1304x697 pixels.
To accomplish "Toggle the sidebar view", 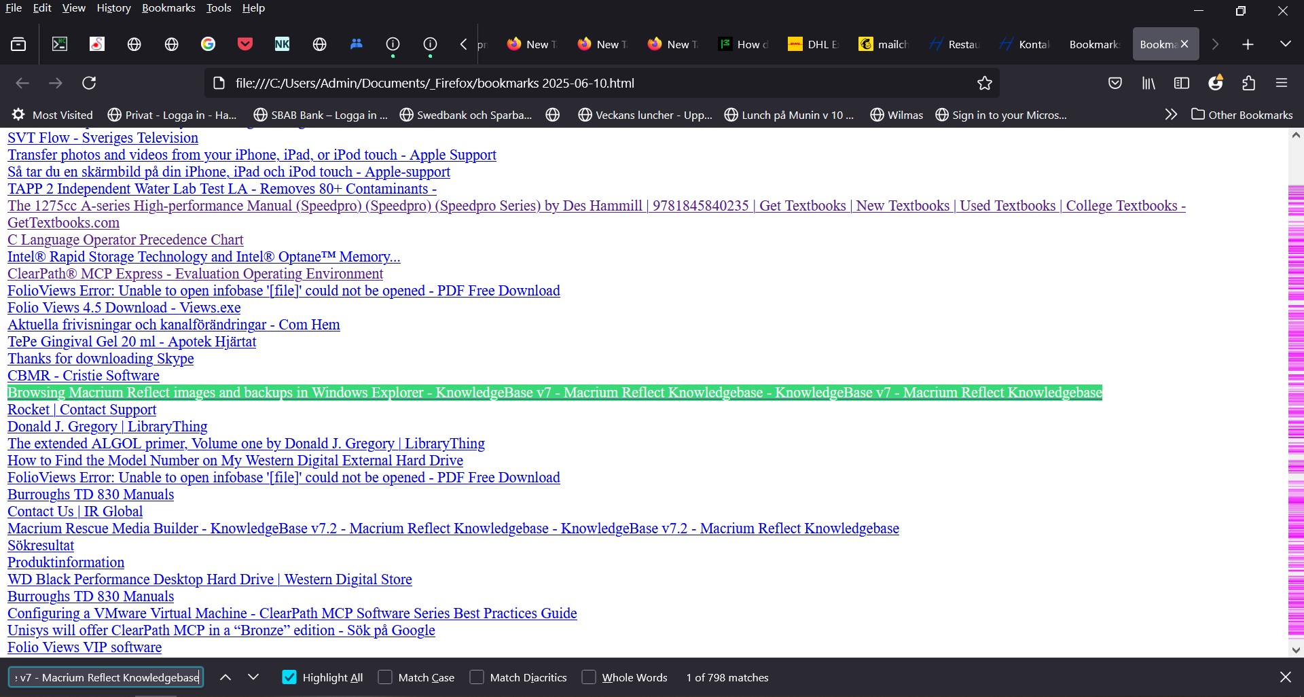I will 1182,83.
